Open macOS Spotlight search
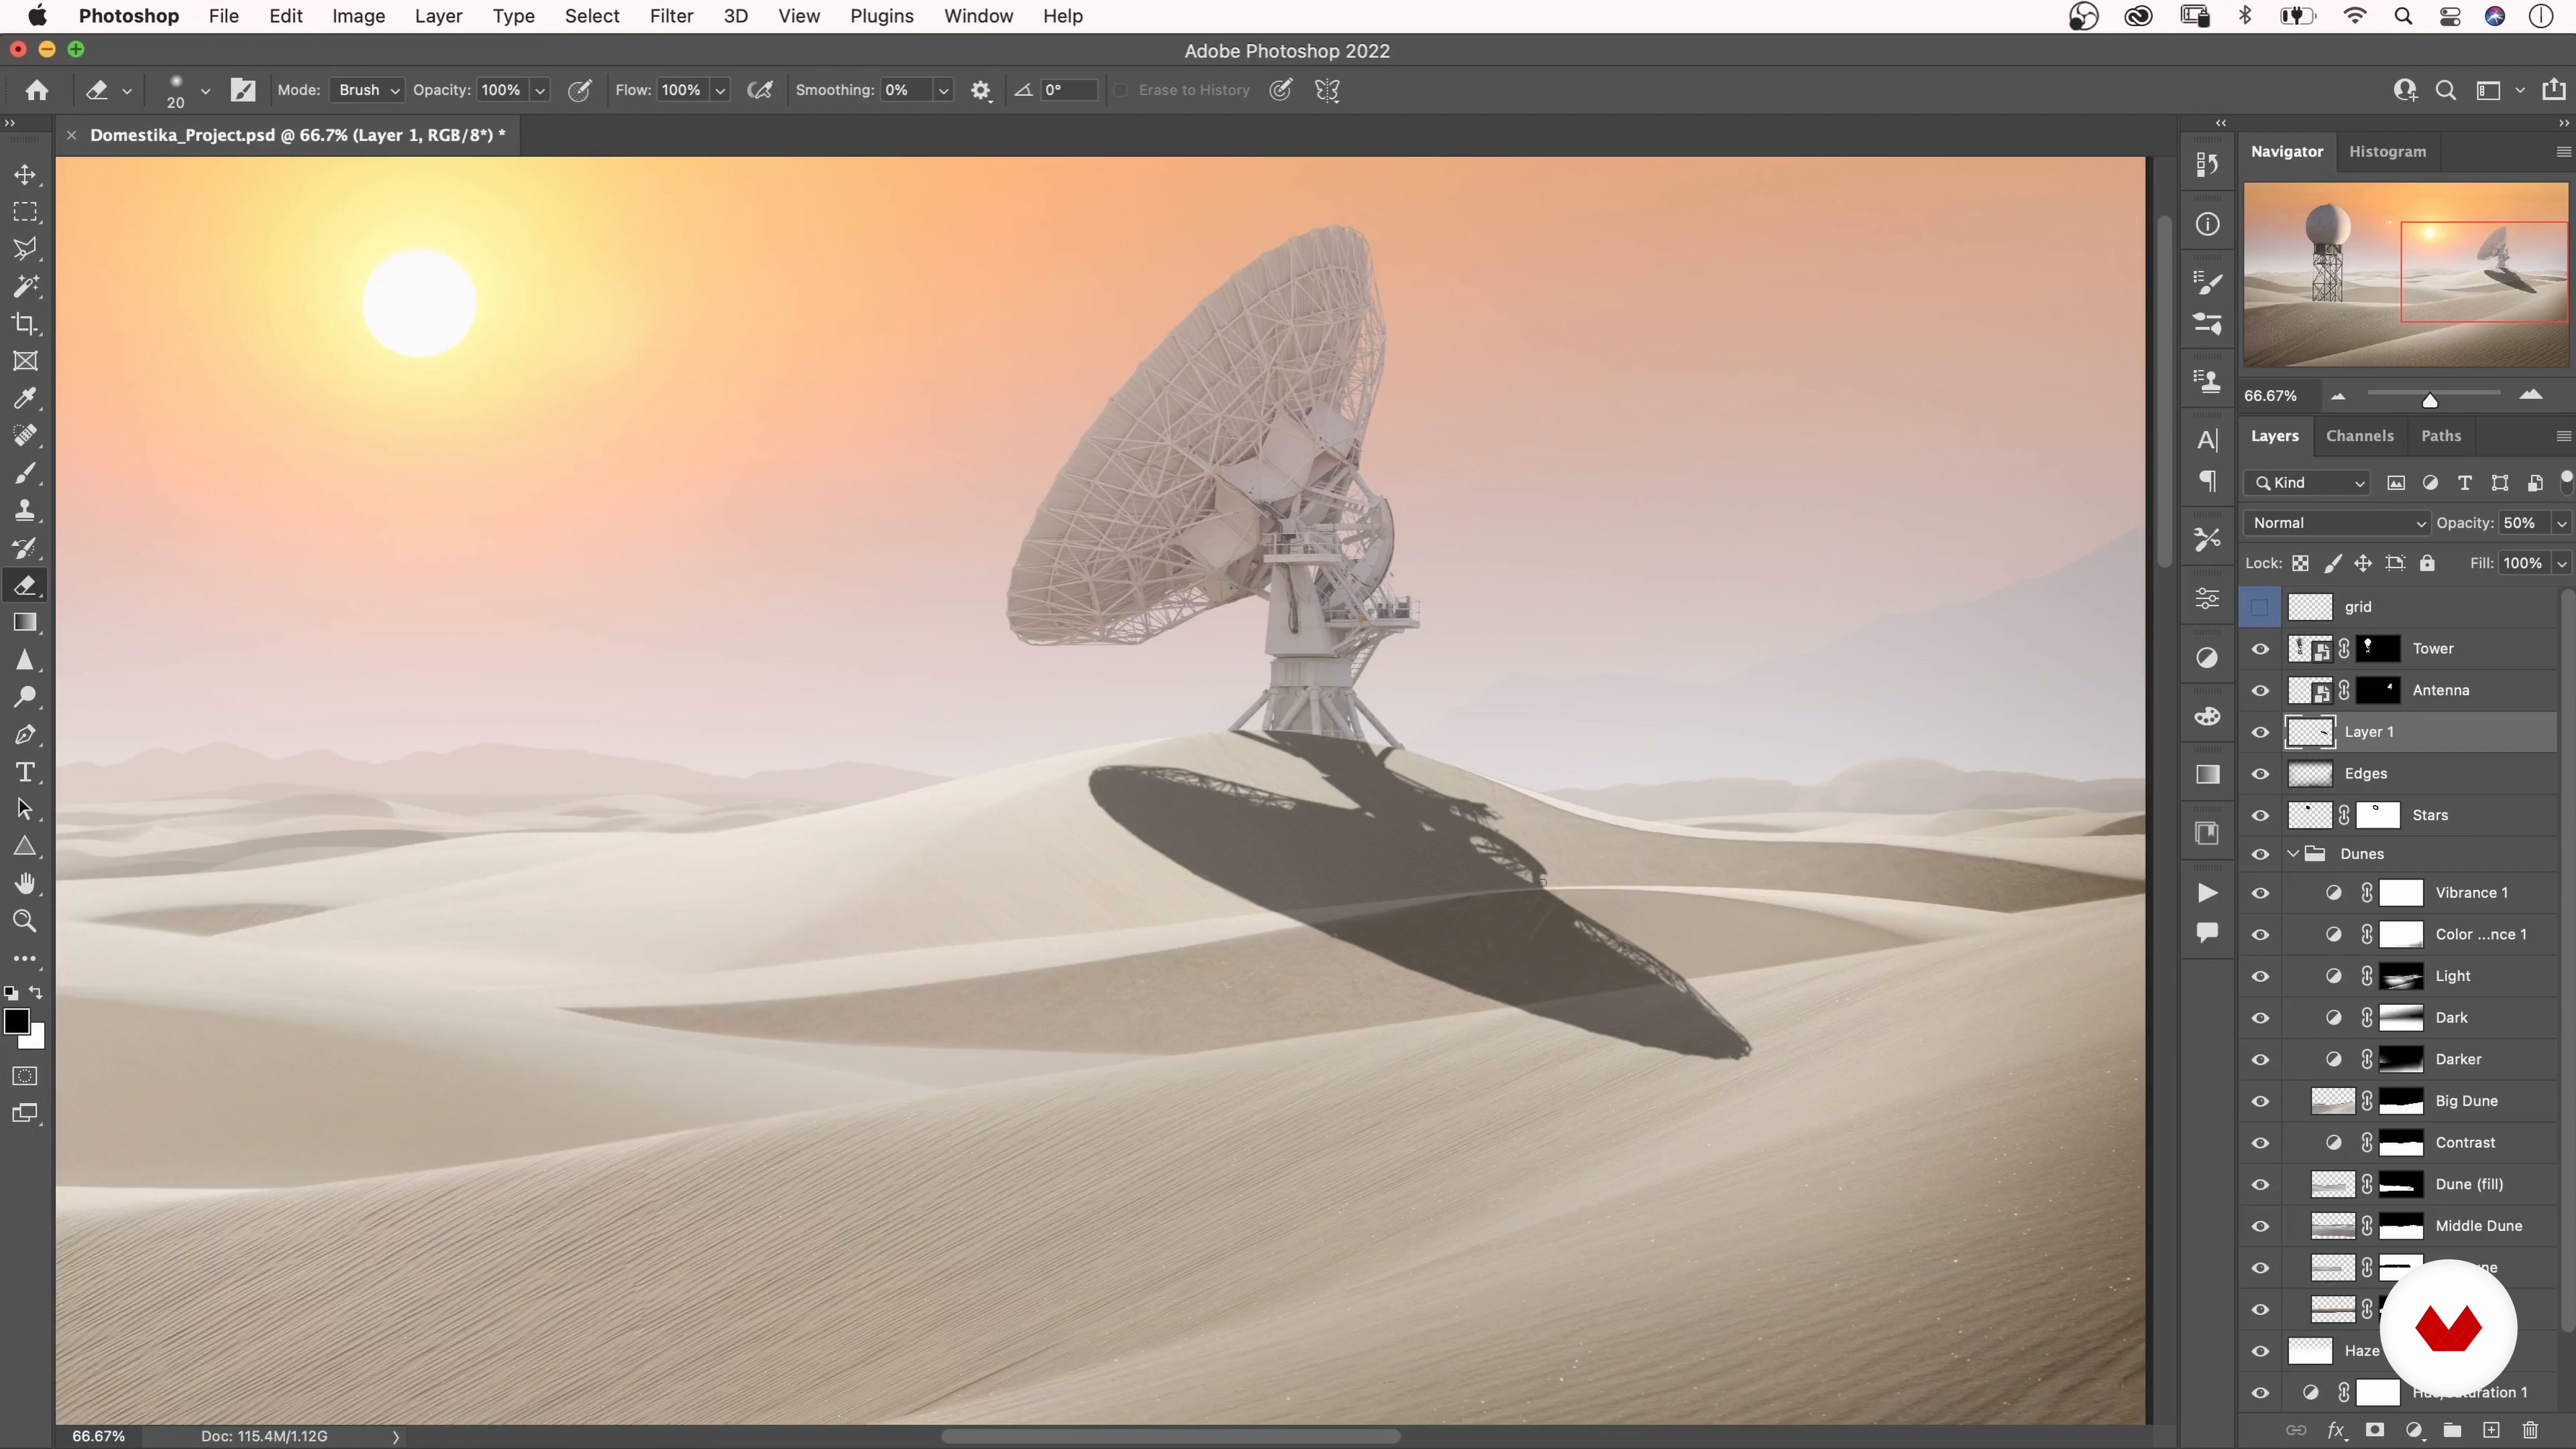The width and height of the screenshot is (2576, 1449). point(2403,16)
